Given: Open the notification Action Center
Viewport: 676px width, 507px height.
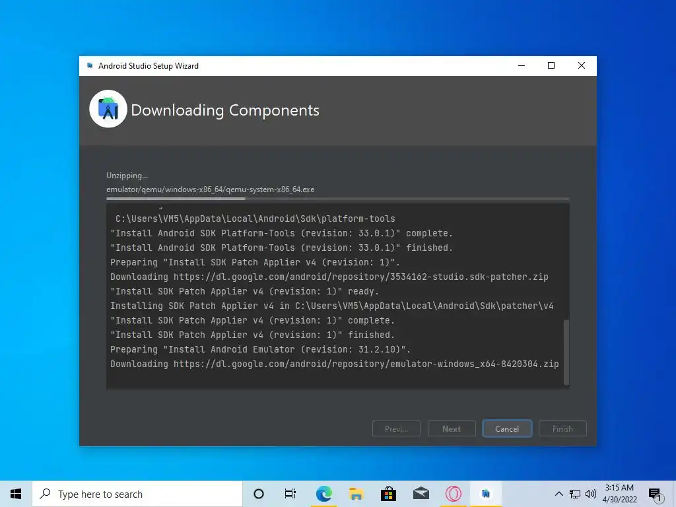Looking at the screenshot, I should pos(655,494).
